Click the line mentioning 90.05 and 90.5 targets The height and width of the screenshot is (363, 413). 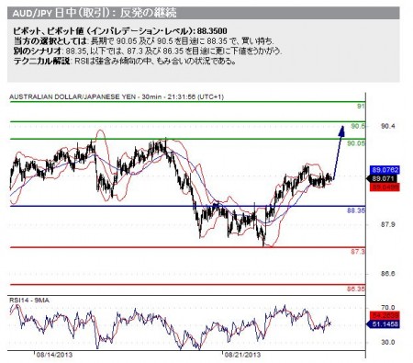[x=143, y=40]
